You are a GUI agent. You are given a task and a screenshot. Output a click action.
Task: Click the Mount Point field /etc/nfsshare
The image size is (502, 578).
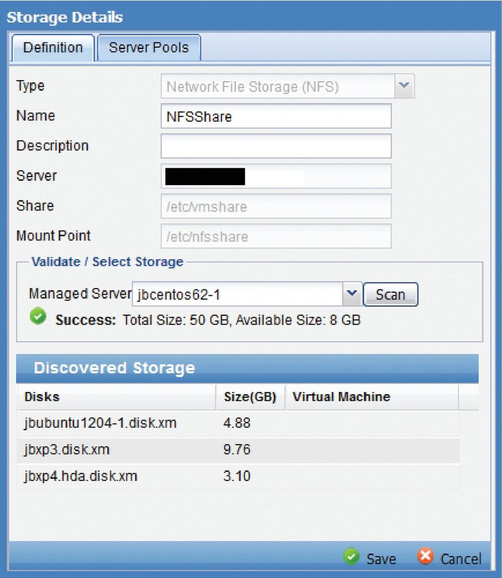click(276, 236)
